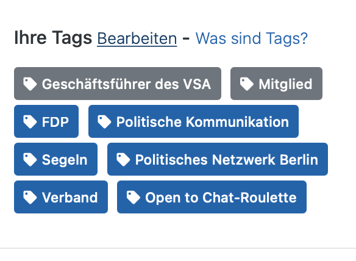
Task: Click tag icon on Politische Kommunikation badge
Action: (x=104, y=122)
